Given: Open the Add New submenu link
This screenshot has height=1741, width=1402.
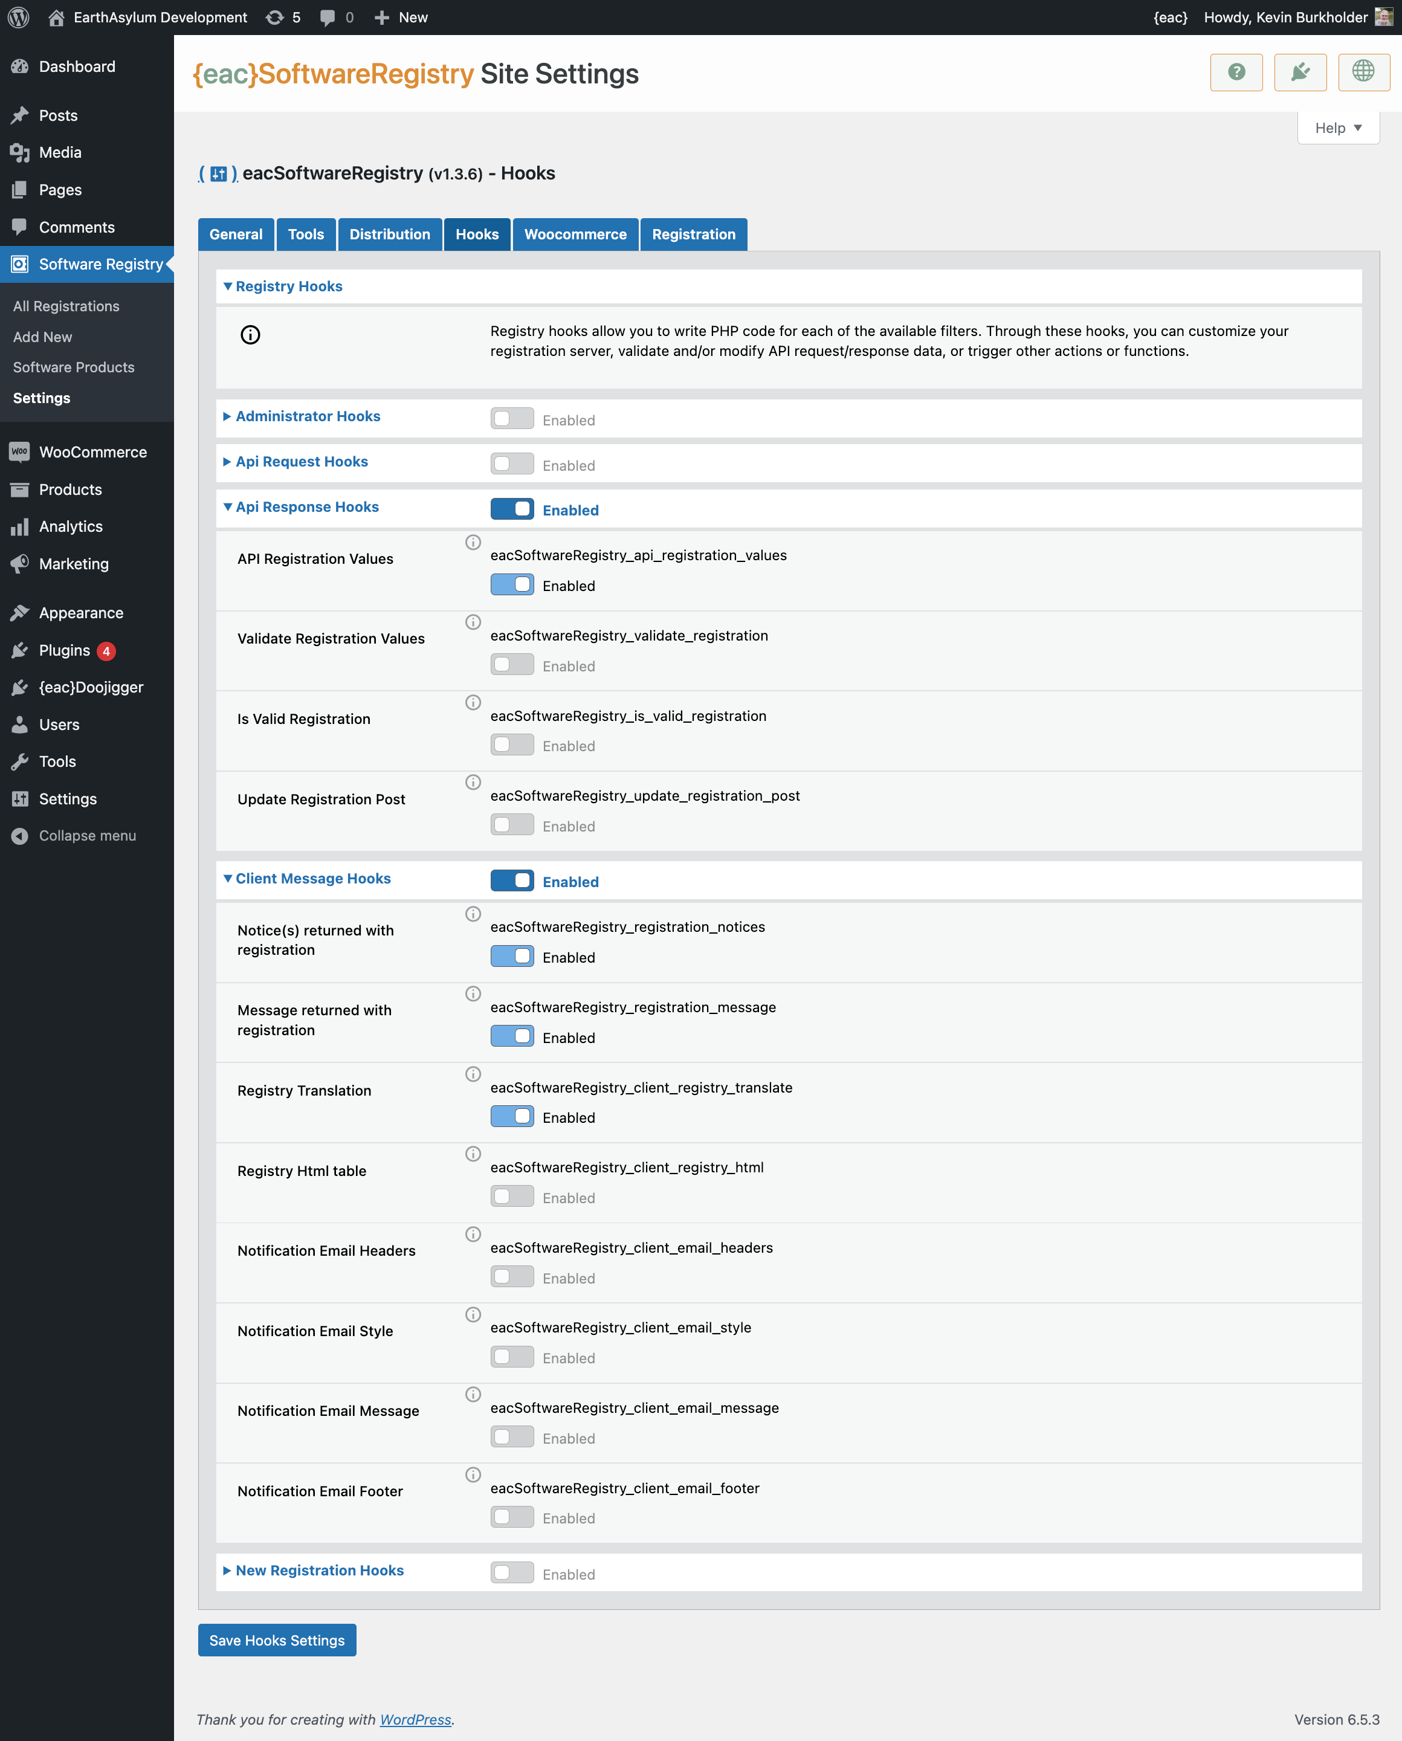Looking at the screenshot, I should (x=43, y=337).
